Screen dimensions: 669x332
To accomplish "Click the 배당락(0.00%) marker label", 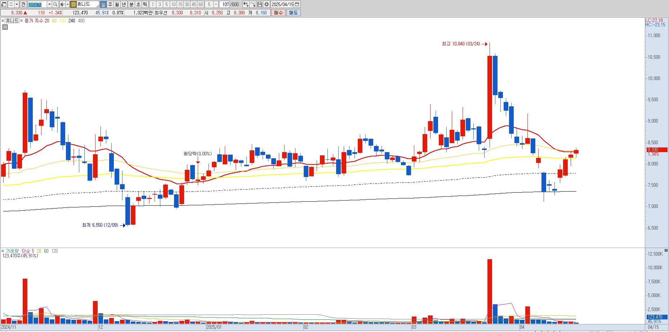I will tap(198, 154).
